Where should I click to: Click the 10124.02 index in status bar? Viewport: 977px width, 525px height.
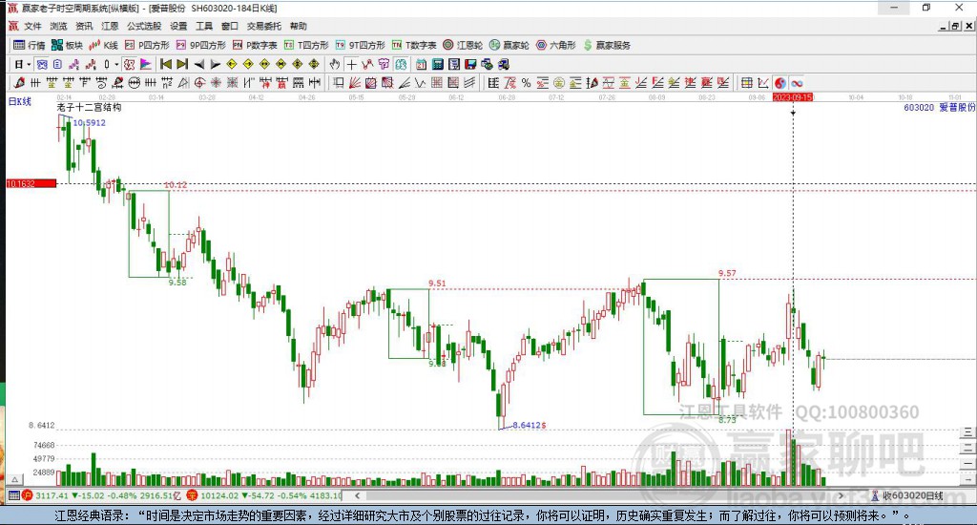pyautogui.click(x=218, y=495)
